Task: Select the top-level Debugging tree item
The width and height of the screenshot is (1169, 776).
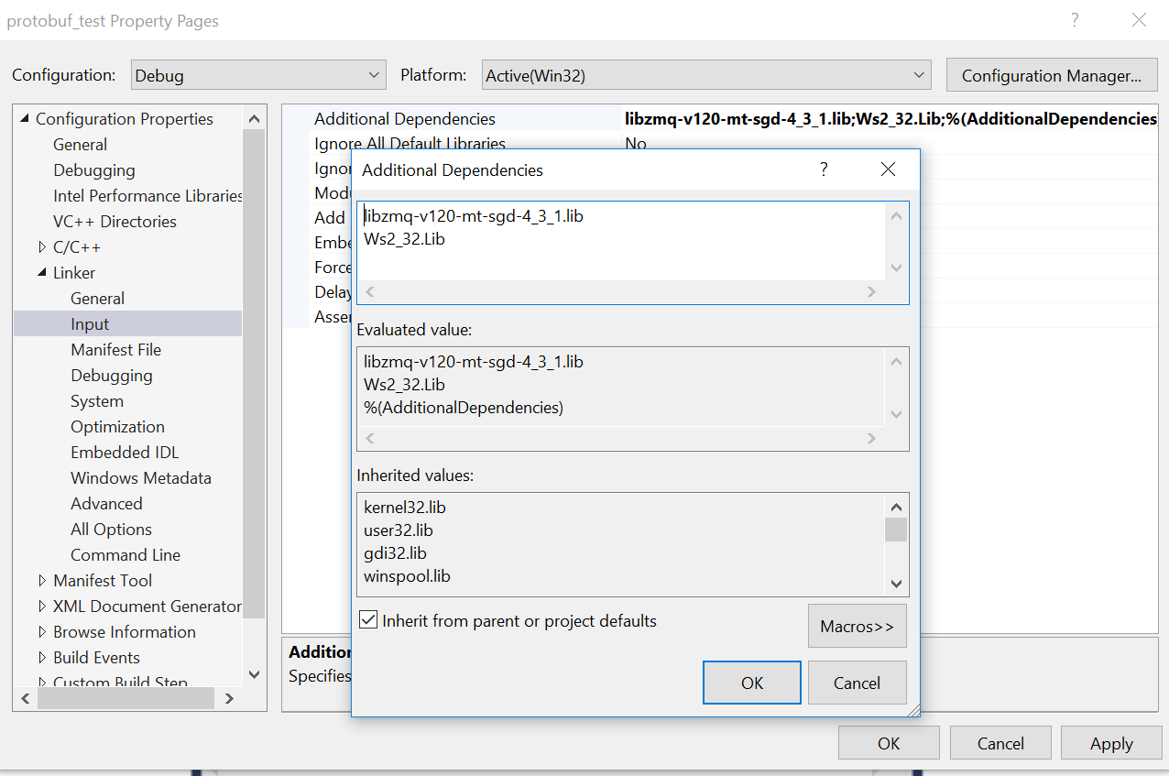Action: 93,170
